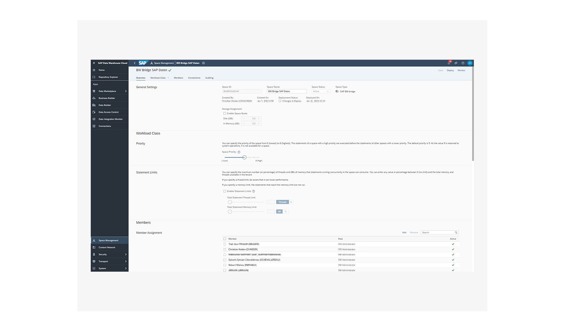Screen dimensions: 565x331
Task: Tick Enable Statement Limits checkbox
Action: point(225,191)
